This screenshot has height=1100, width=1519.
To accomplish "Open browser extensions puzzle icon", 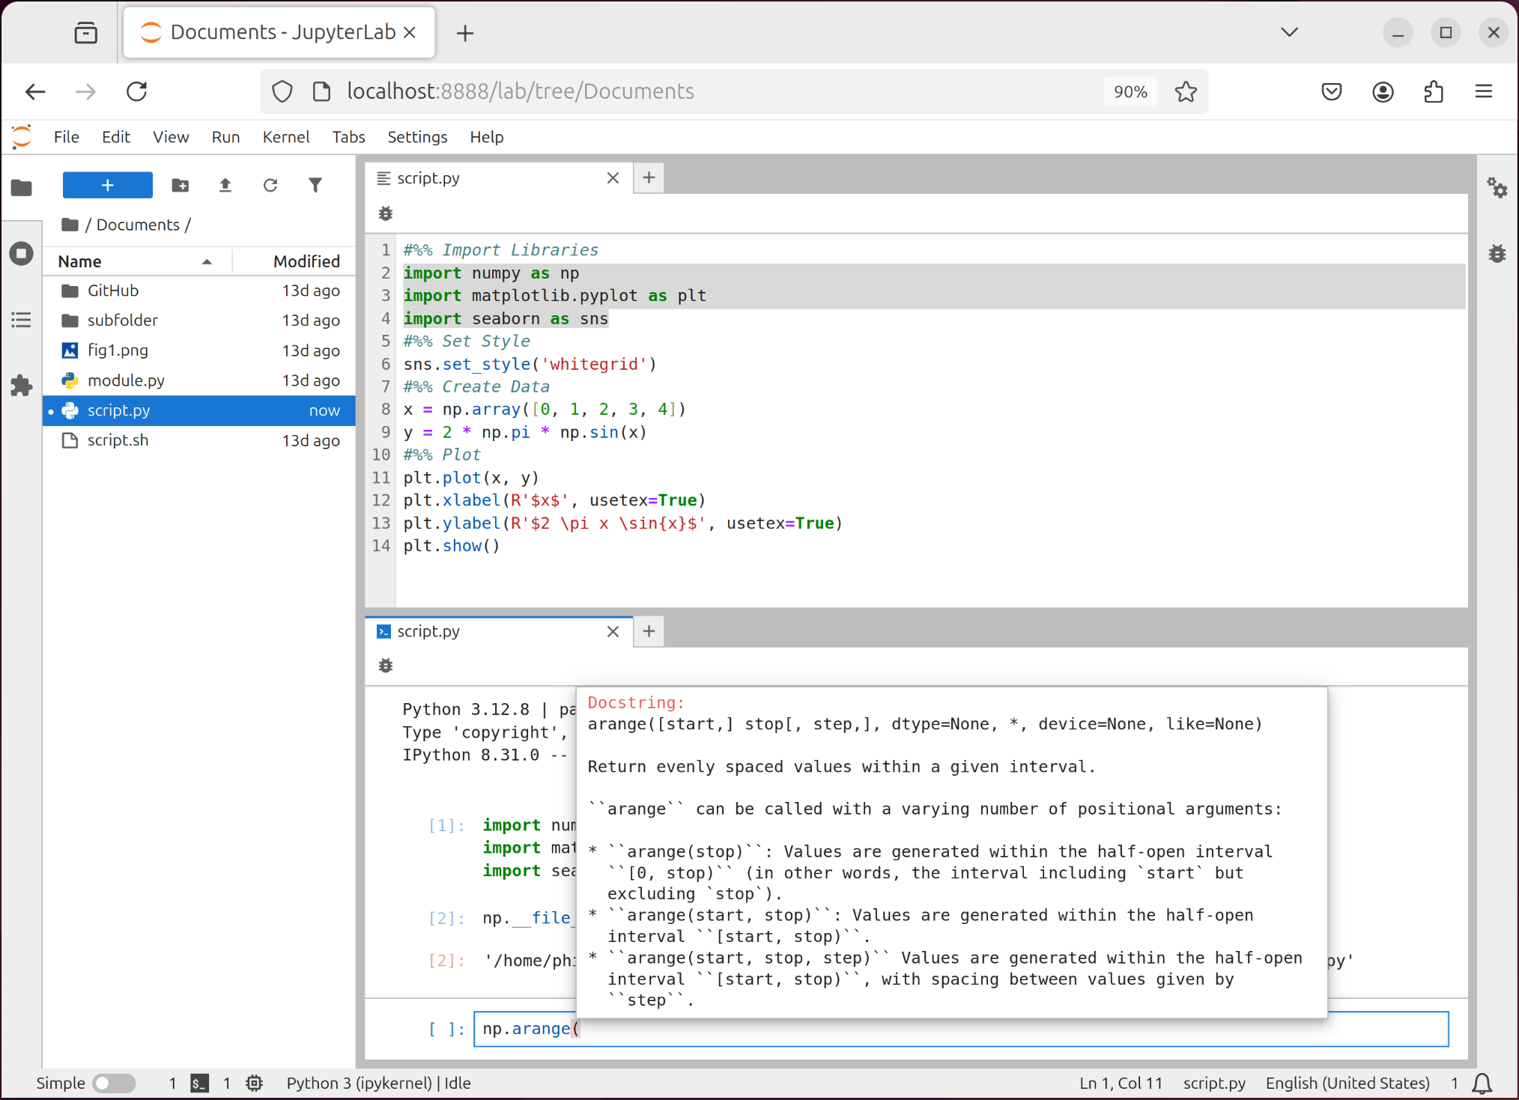I will pyautogui.click(x=1433, y=91).
